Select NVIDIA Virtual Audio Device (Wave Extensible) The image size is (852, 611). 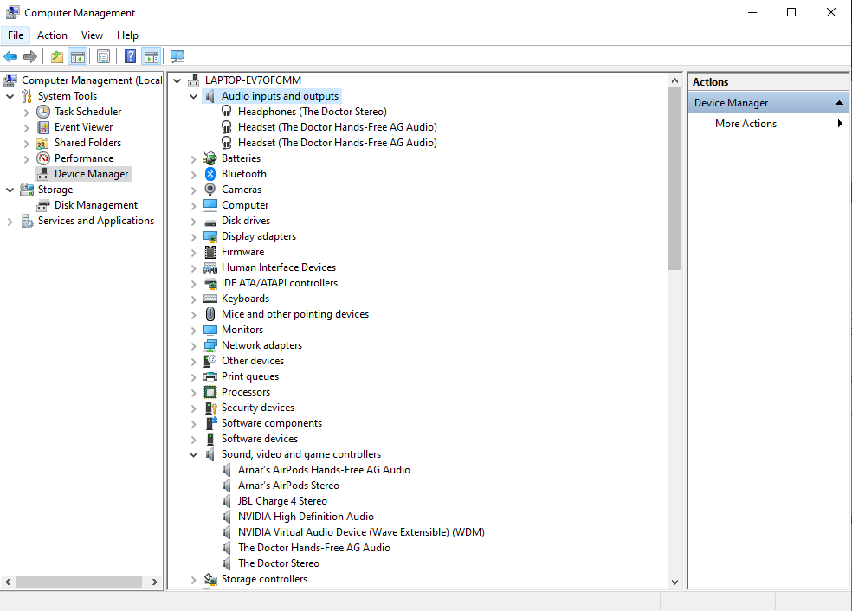pos(361,532)
